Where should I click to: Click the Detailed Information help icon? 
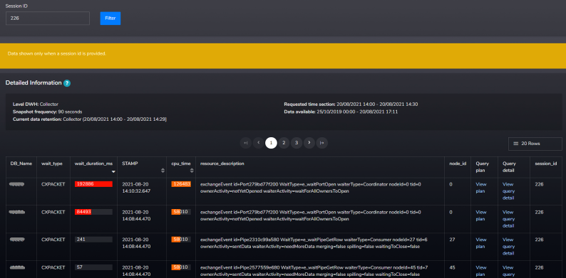click(67, 83)
